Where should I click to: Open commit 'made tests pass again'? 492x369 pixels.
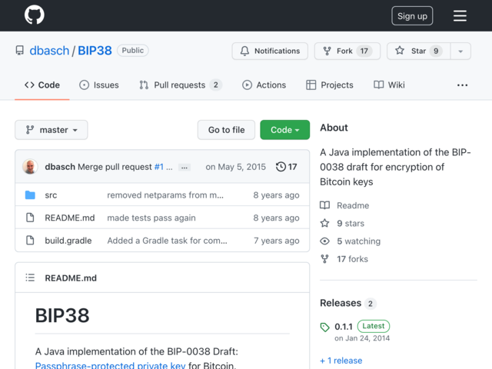click(x=151, y=218)
